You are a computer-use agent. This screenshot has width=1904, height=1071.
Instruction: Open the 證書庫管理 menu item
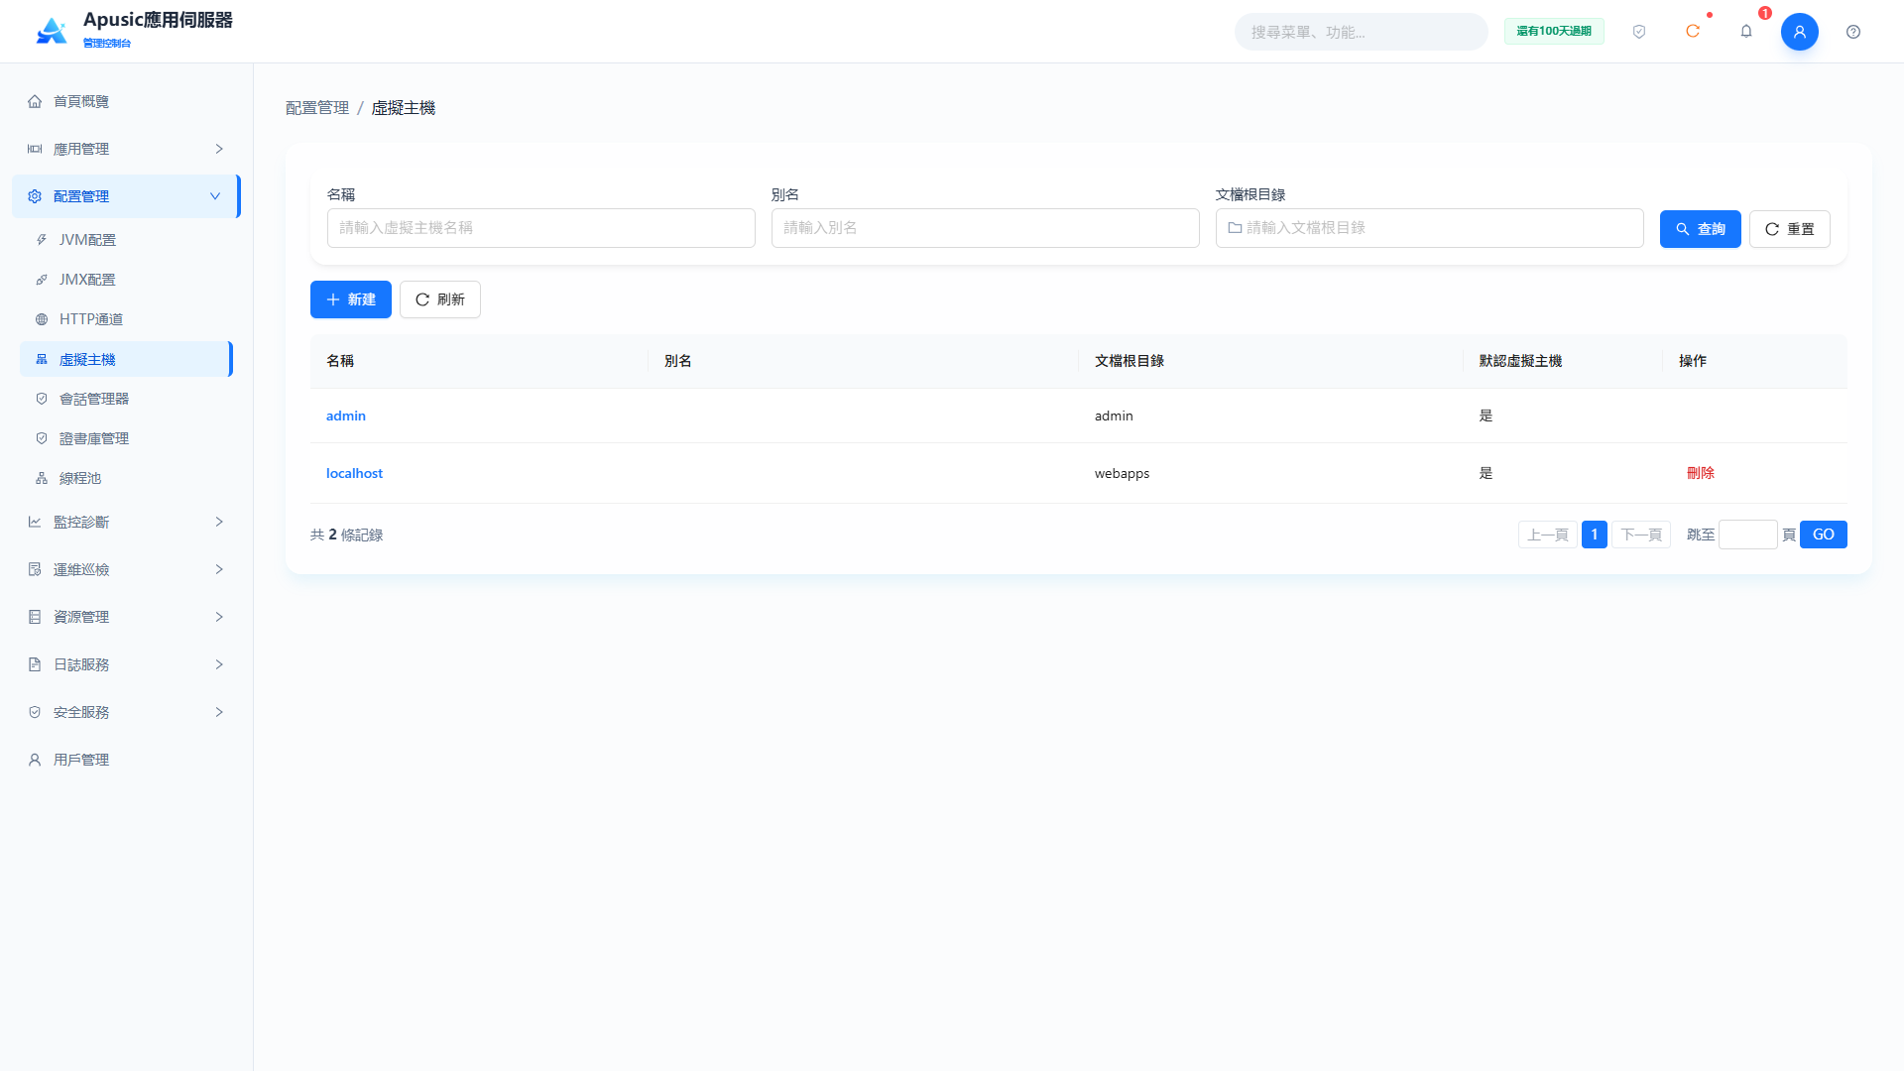coord(126,438)
